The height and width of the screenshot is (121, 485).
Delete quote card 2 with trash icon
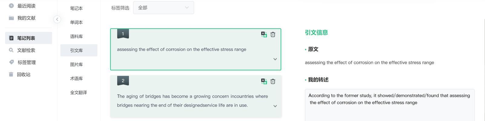click(x=273, y=81)
